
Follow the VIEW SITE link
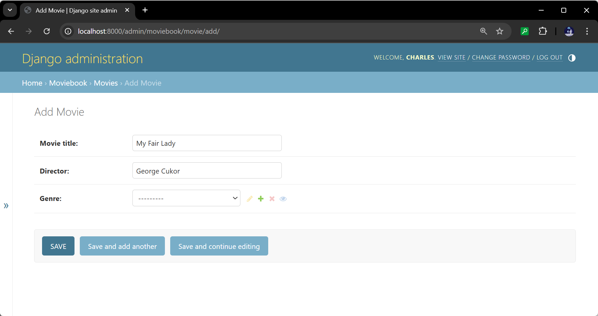tap(452, 58)
